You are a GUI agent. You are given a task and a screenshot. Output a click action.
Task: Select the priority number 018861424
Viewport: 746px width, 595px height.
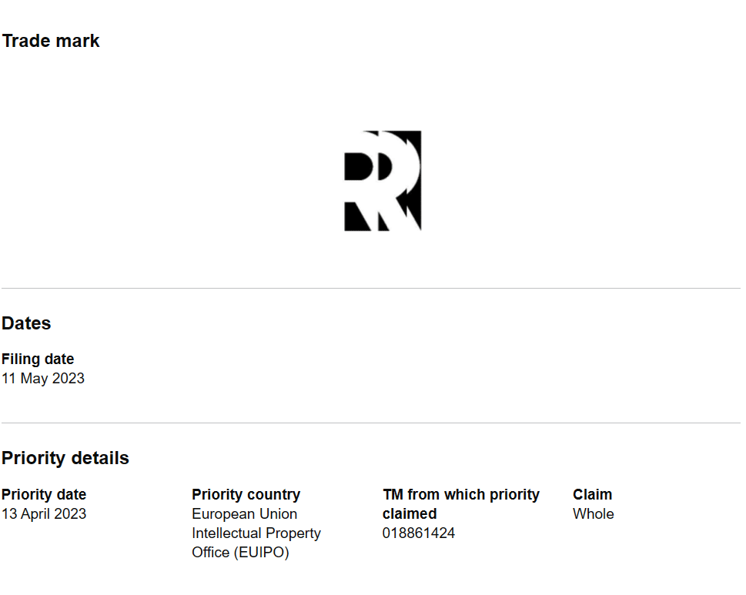click(418, 533)
